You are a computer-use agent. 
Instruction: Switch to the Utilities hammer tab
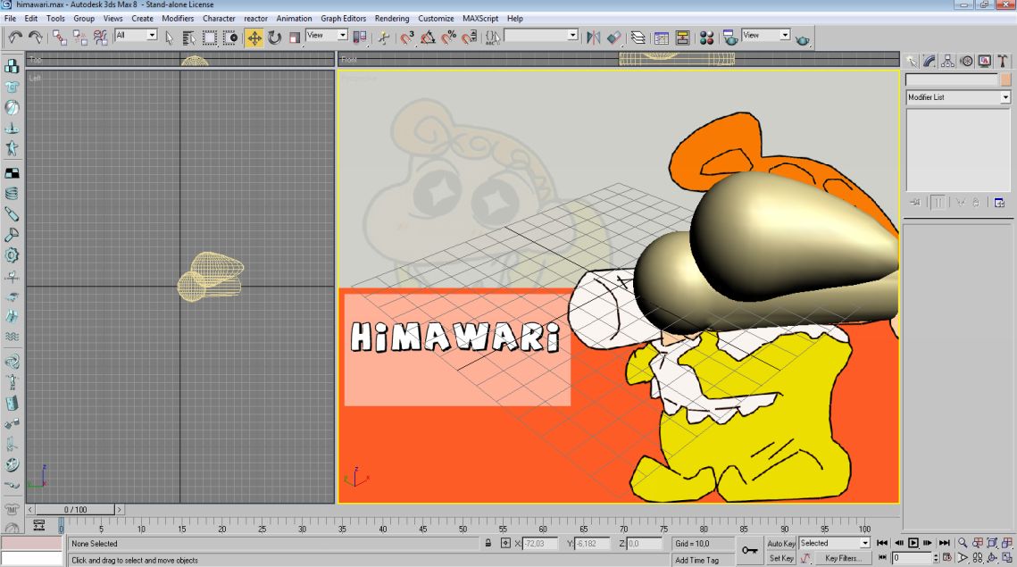pos(1003,61)
